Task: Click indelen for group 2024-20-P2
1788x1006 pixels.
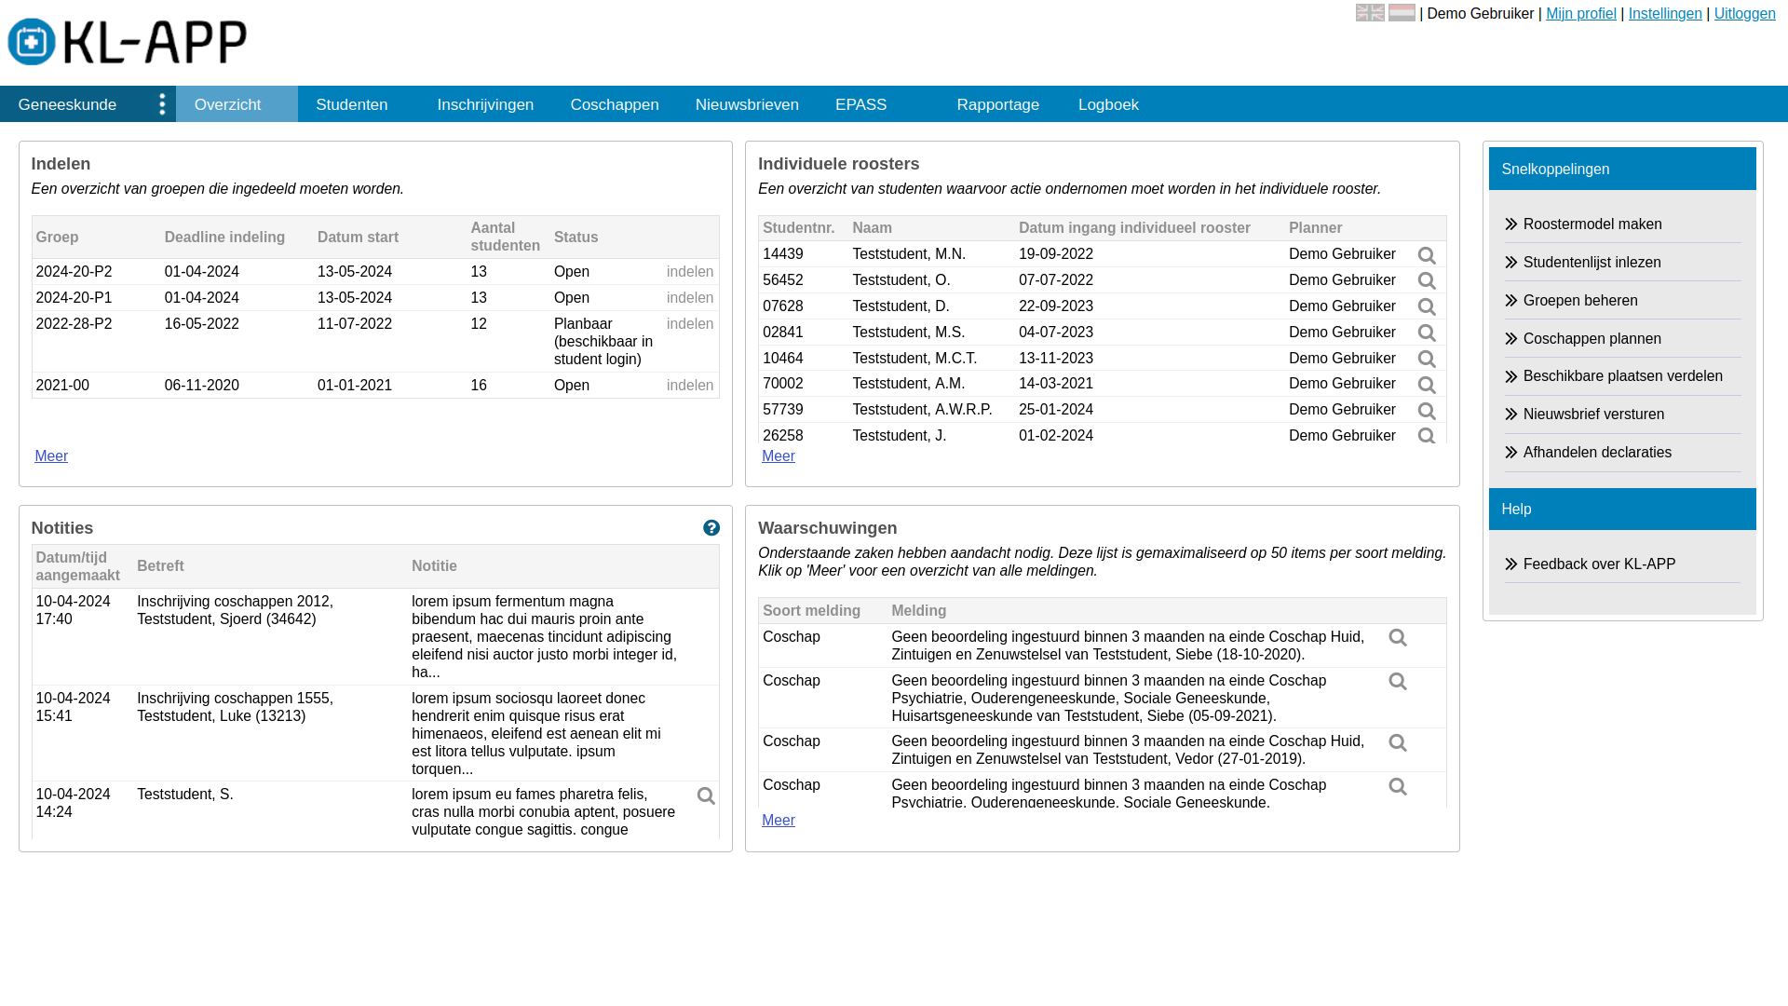Action: 690,272
